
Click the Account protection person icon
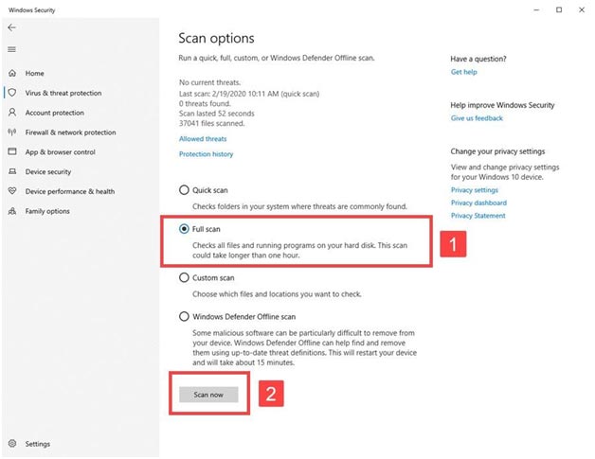pyautogui.click(x=12, y=113)
